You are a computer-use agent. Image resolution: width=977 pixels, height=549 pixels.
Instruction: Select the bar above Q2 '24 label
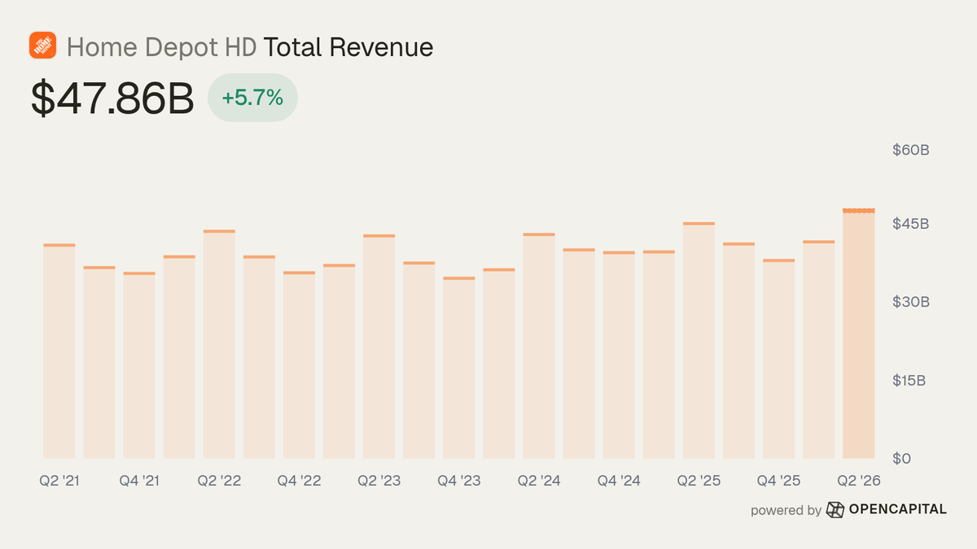539,346
